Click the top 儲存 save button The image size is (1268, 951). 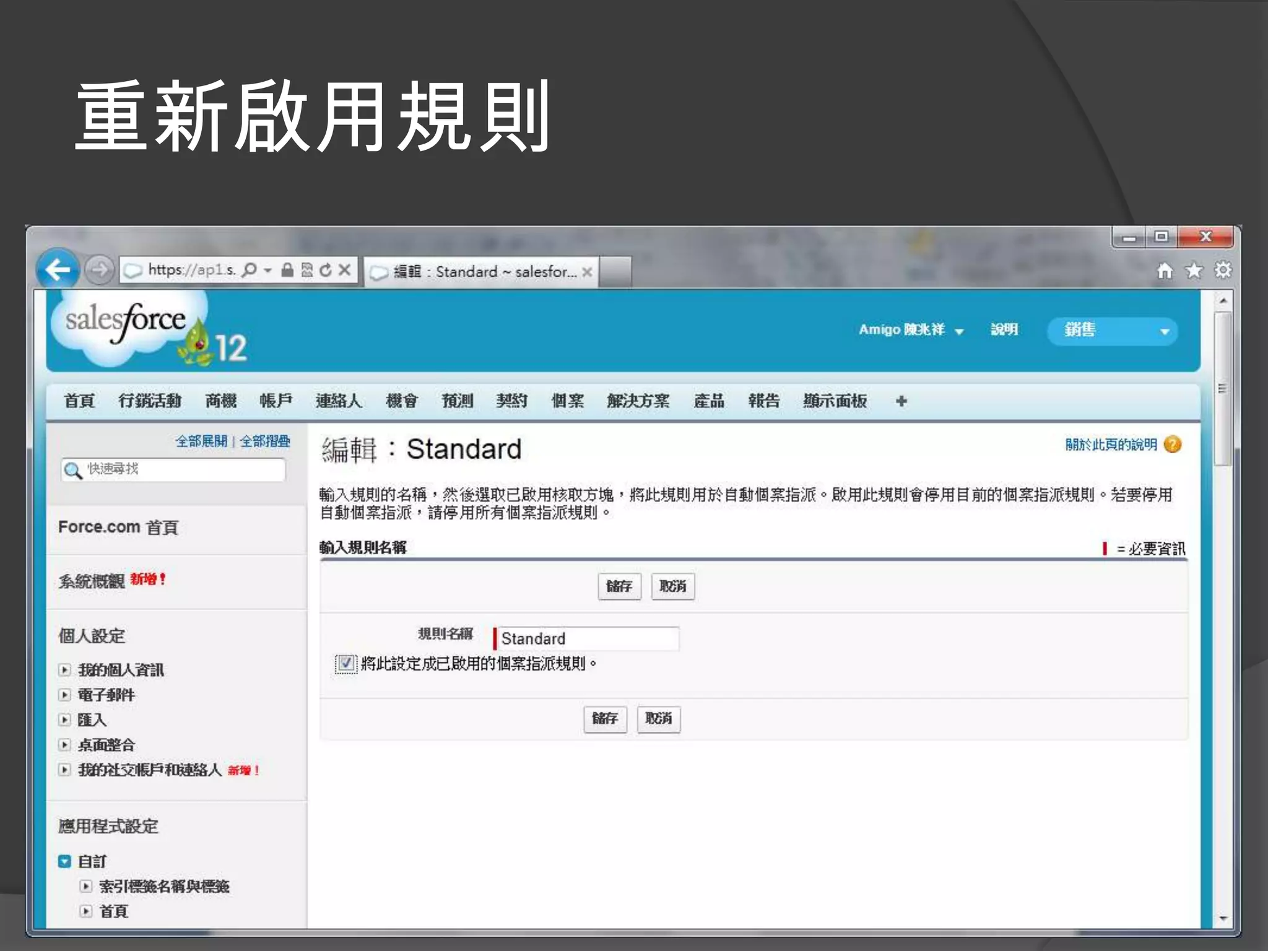619,586
